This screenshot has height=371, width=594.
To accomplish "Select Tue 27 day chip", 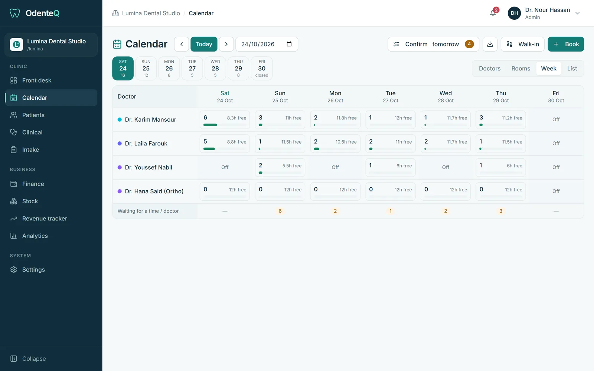I will tap(192, 69).
